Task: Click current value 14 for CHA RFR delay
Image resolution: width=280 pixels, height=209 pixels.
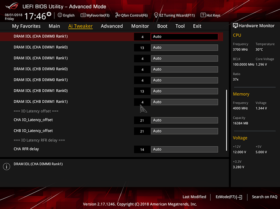Action: pyautogui.click(x=142, y=149)
